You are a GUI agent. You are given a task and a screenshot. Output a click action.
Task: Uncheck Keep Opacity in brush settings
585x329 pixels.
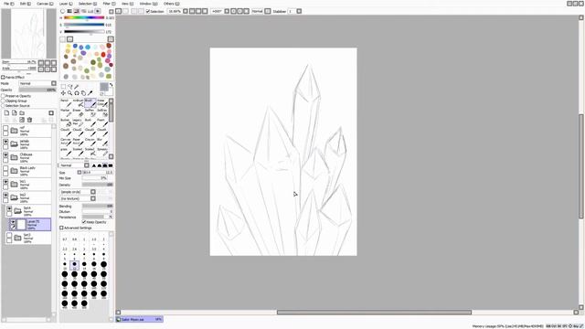(84, 222)
